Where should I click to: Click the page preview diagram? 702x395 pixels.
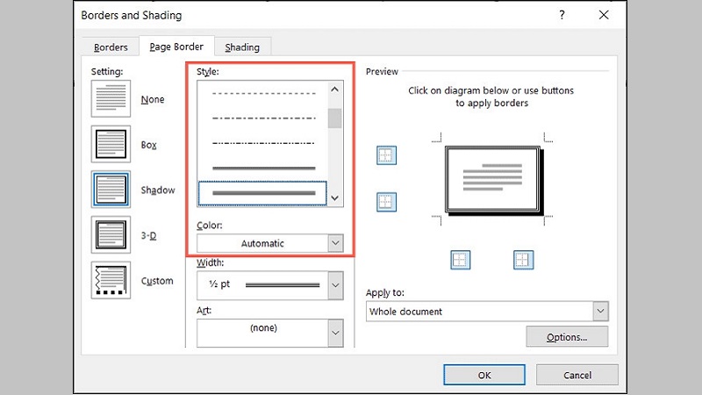tap(494, 181)
